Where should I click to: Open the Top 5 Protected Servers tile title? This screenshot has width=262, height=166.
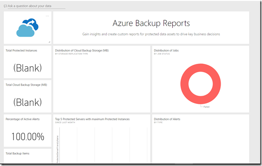[x=92, y=119]
